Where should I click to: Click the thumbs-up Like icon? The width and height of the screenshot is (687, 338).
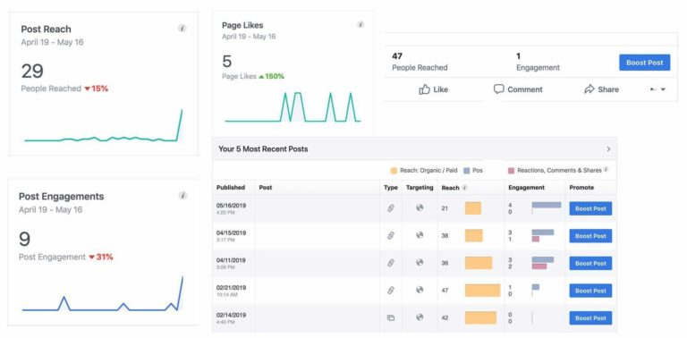[x=424, y=89]
